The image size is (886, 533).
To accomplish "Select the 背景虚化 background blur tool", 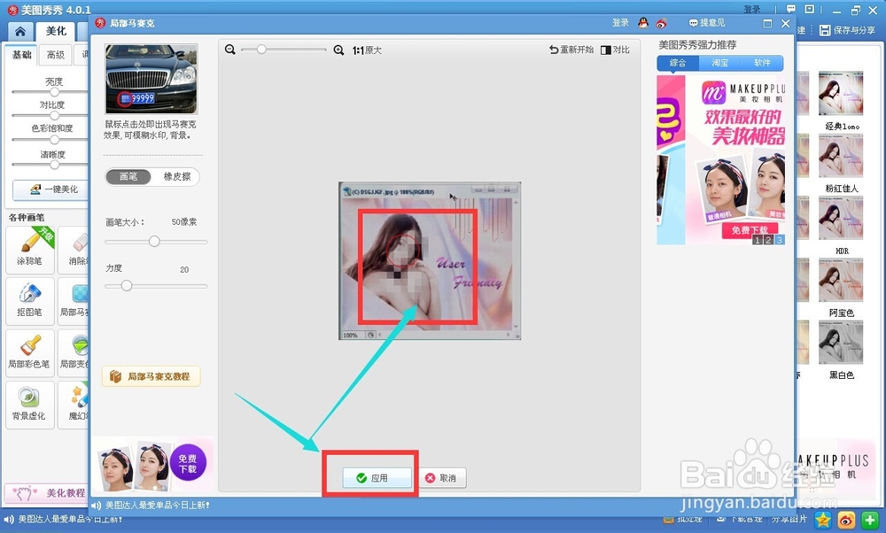I will (x=30, y=405).
